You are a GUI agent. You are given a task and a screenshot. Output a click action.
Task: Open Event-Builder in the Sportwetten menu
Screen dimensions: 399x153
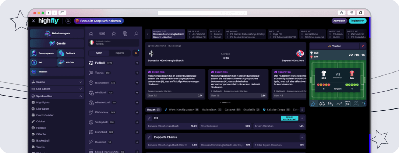45,115
